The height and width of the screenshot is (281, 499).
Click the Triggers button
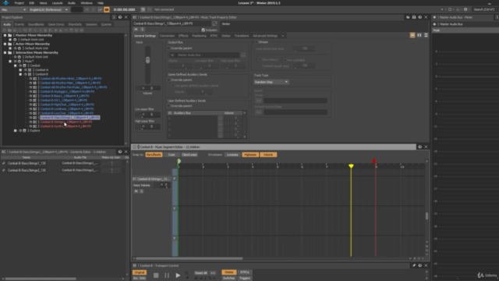tap(245, 278)
